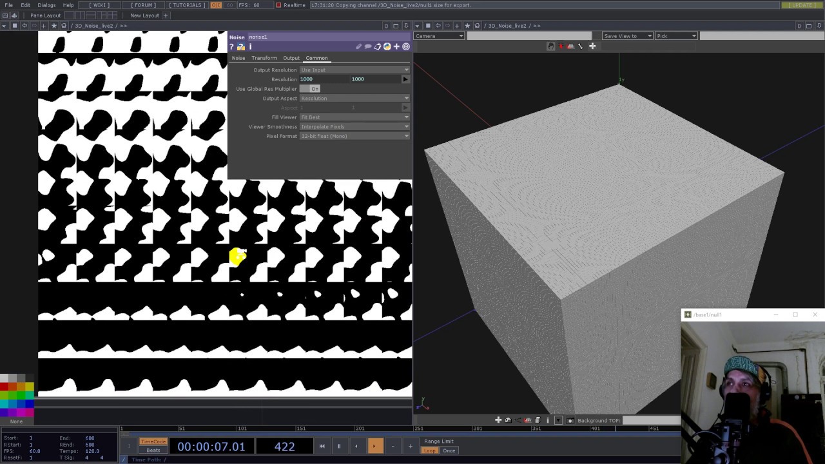Click the bookmark star in right pane bar
The image size is (825, 464).
[467, 26]
